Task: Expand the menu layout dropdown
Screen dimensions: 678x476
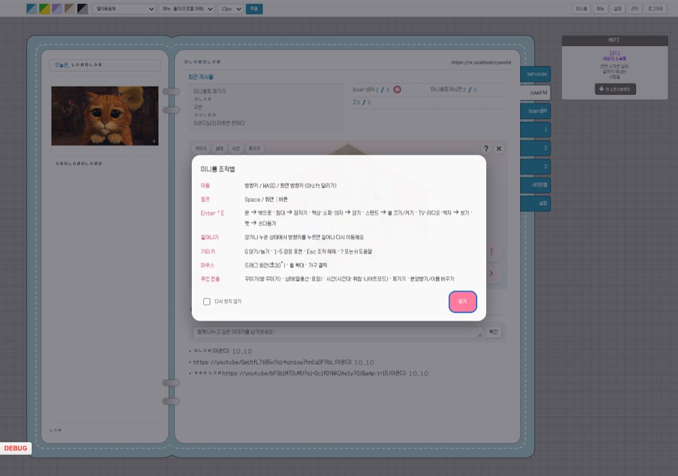Action: point(187,9)
